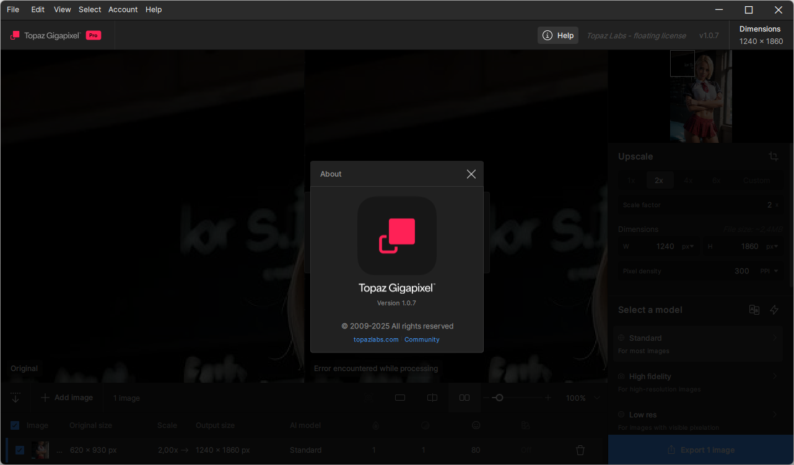Image resolution: width=794 pixels, height=465 pixels.
Task: Click the zoom slider handle
Action: [499, 398]
